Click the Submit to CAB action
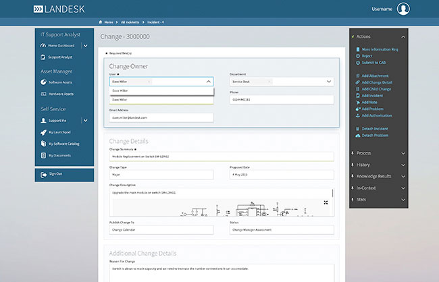The width and height of the screenshot is (439, 282). pyautogui.click(x=374, y=62)
